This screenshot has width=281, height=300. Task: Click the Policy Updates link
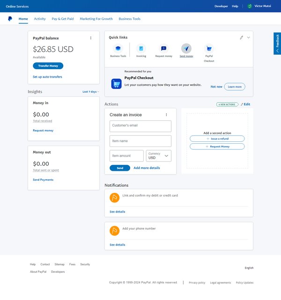(244, 283)
